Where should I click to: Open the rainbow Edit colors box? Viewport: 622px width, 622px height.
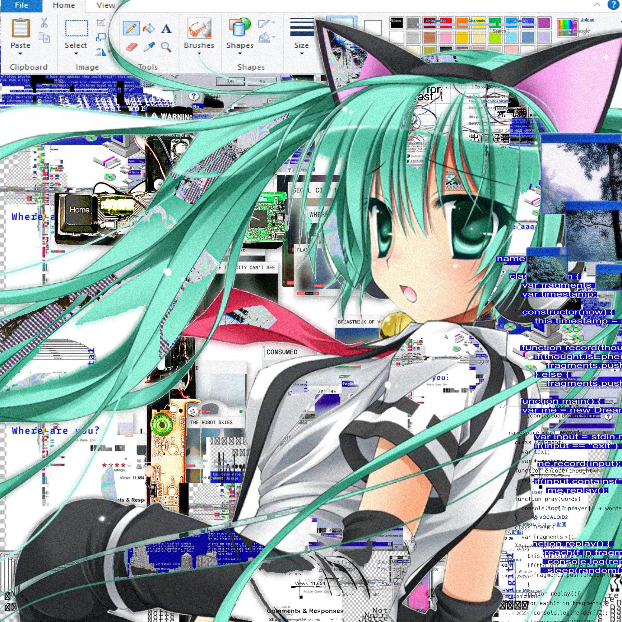[x=568, y=27]
